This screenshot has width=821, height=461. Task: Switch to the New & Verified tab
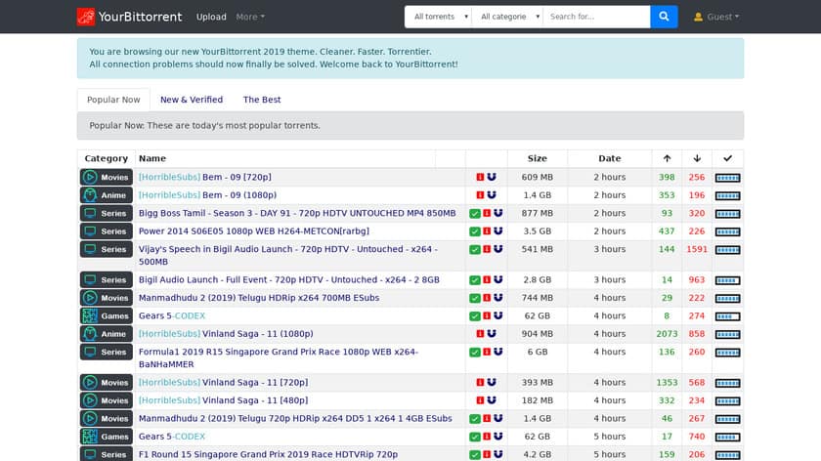pyautogui.click(x=192, y=100)
